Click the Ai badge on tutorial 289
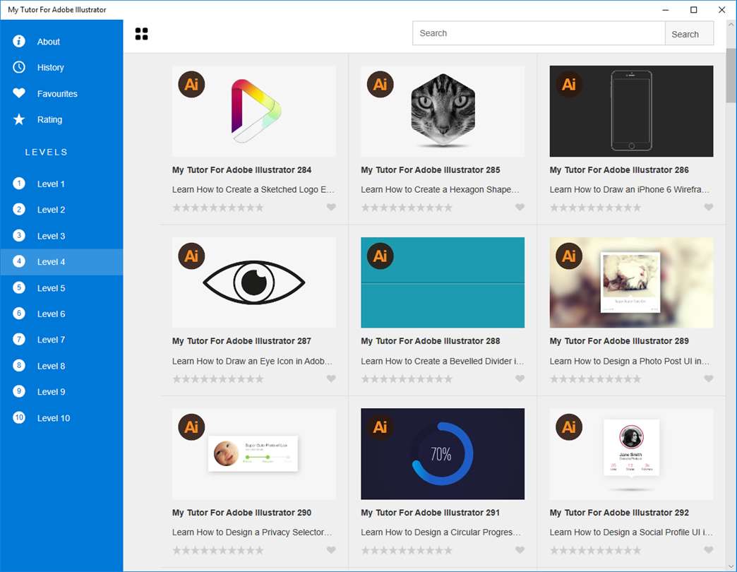Screen dimensions: 737x572 pos(569,256)
